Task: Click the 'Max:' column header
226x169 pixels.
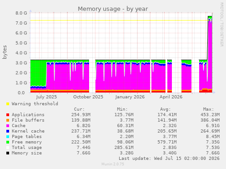Action: (208, 109)
